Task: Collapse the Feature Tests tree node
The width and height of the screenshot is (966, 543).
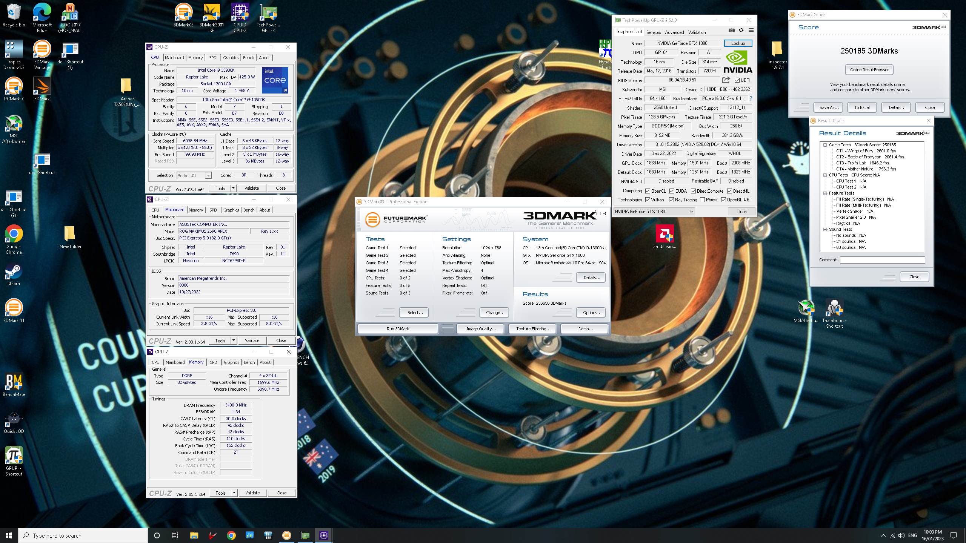Action: click(x=825, y=193)
